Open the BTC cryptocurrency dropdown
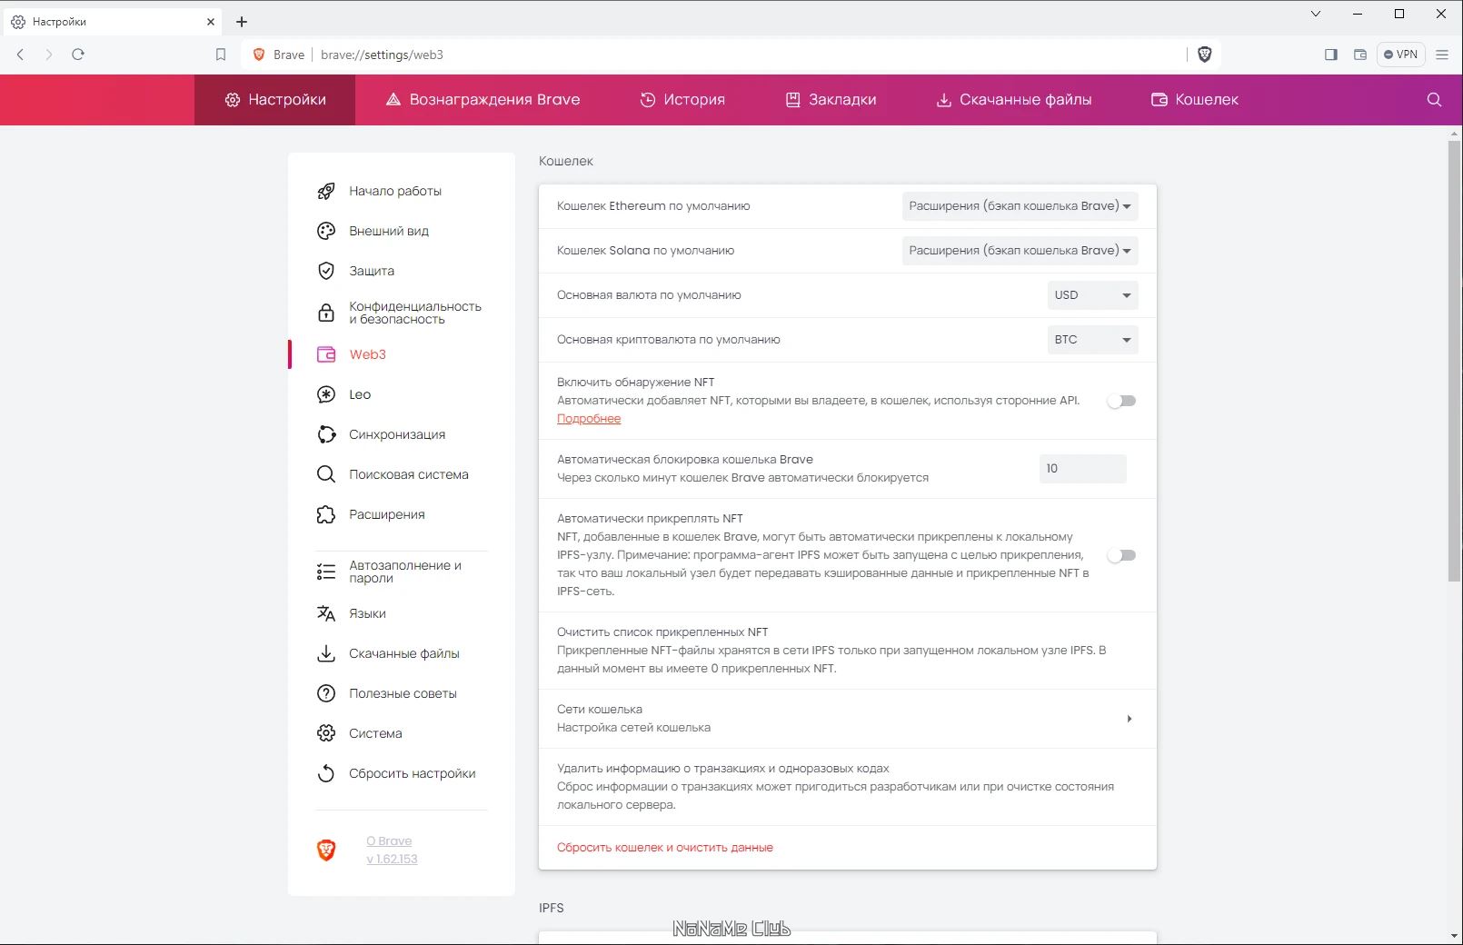Image resolution: width=1463 pixels, height=945 pixels. [x=1092, y=339]
